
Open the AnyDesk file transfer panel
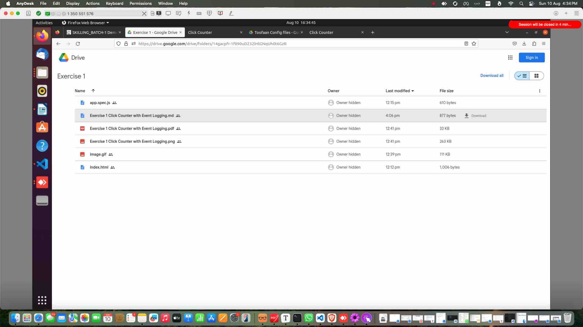(x=152, y=13)
